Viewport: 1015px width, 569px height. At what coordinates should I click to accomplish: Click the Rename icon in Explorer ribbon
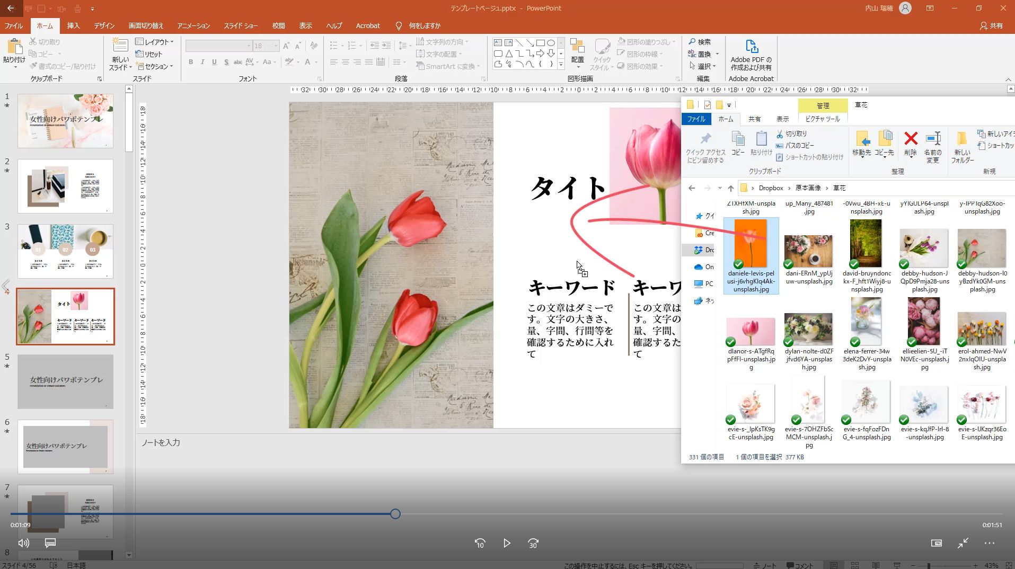pos(933,139)
